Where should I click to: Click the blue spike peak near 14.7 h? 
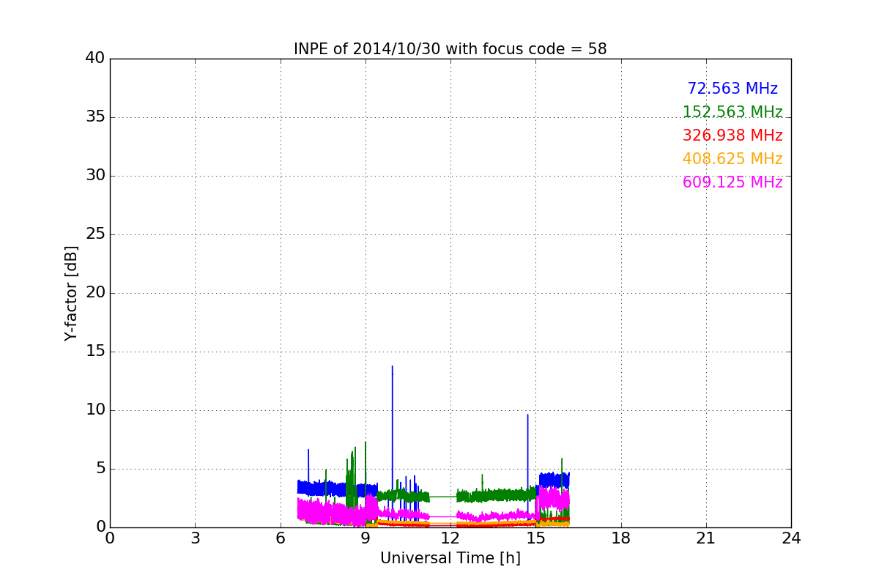coord(527,415)
